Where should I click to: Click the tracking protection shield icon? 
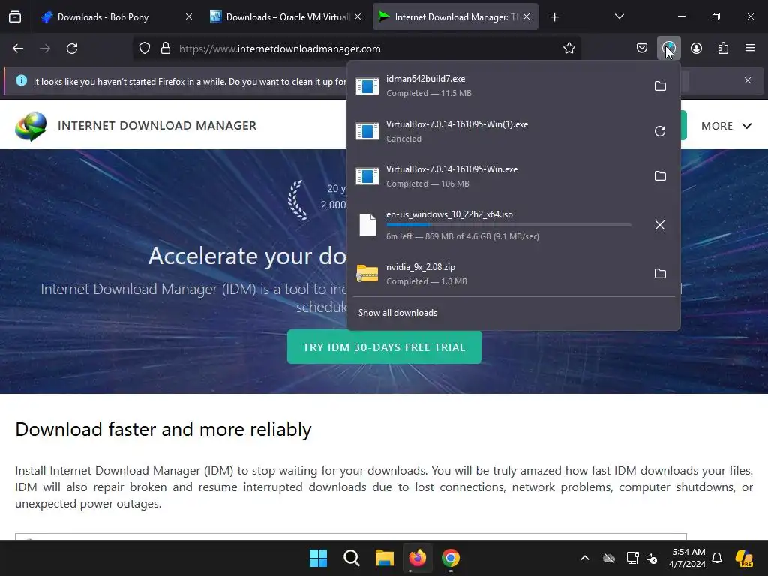click(x=145, y=49)
